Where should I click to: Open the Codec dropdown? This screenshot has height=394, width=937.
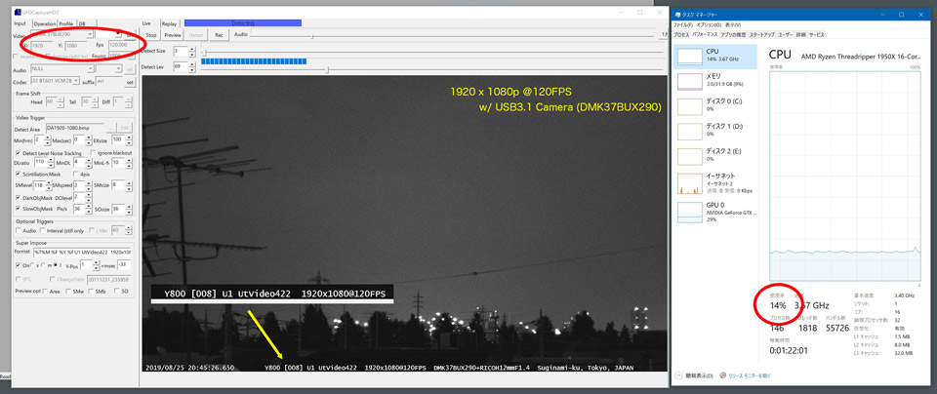tap(76, 81)
